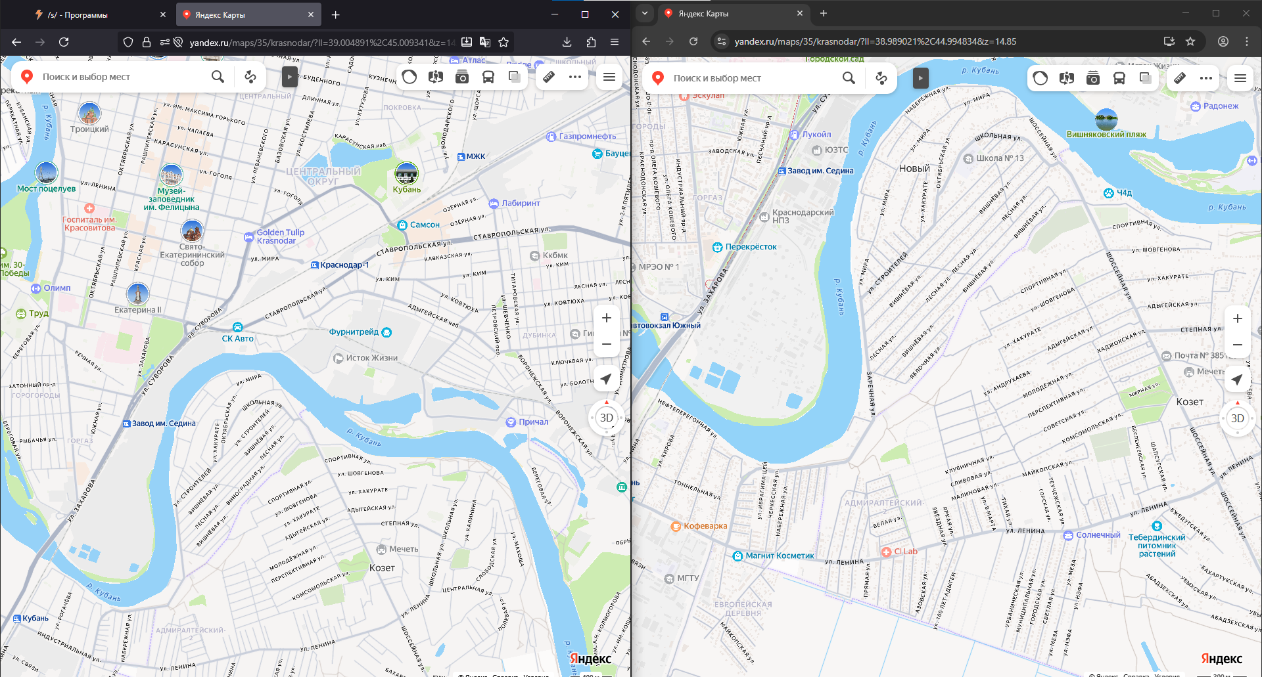Viewport: 1262px width, 677px height.
Task: Toggle 3D view in the left map
Action: (606, 418)
